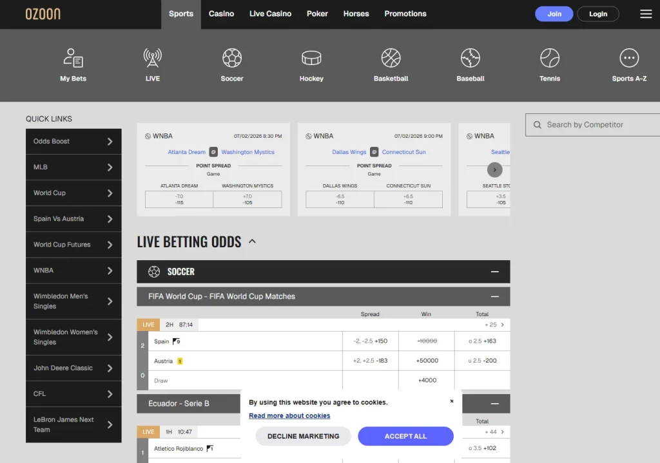660x463 pixels.
Task: Click the soccer ball icon in Soccer header
Action: 154,272
